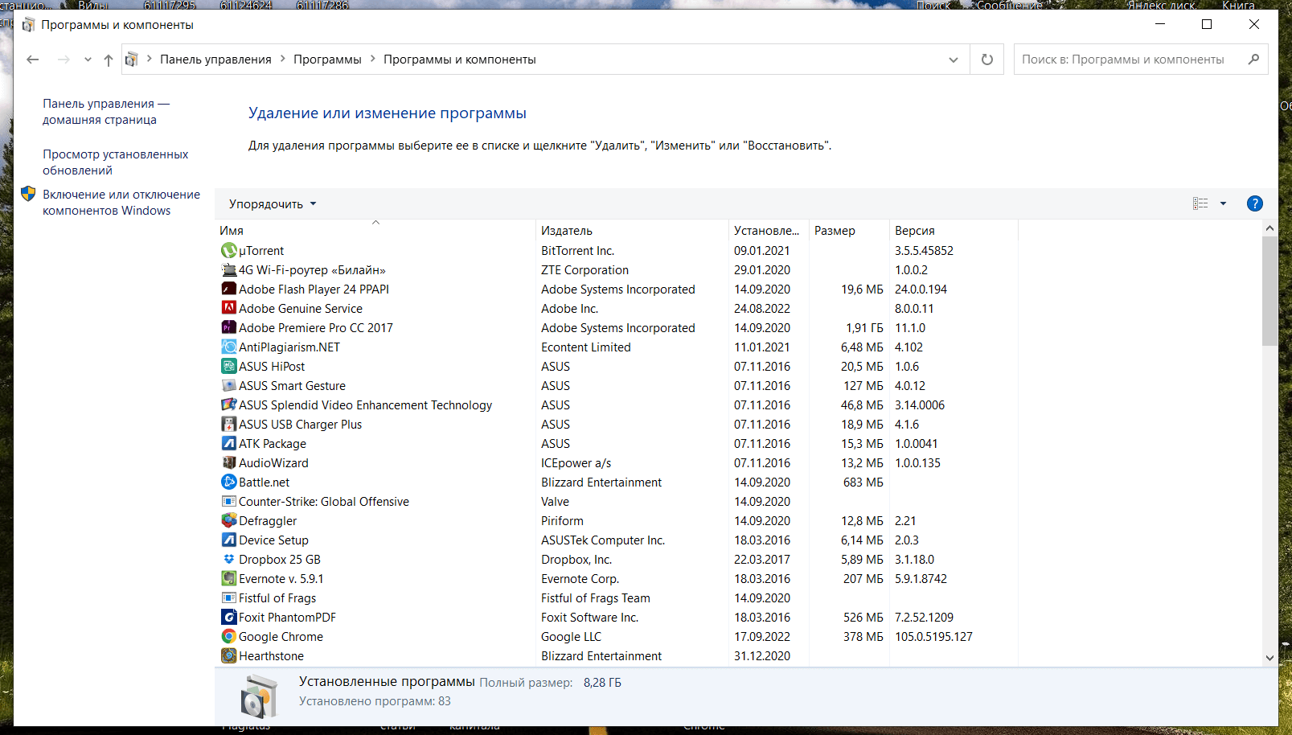Sort by the Установлено column header
1292x735 pixels.
(x=769, y=231)
